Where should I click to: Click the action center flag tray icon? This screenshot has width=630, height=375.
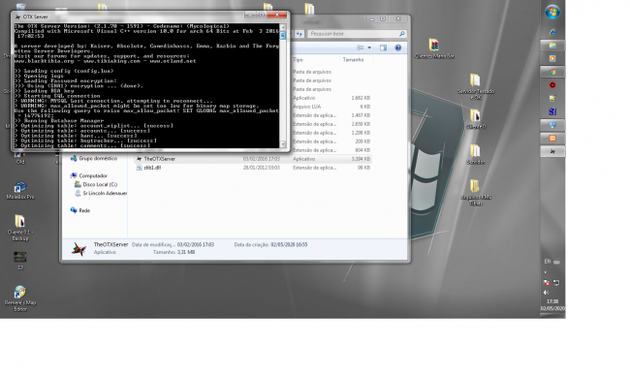point(547,283)
